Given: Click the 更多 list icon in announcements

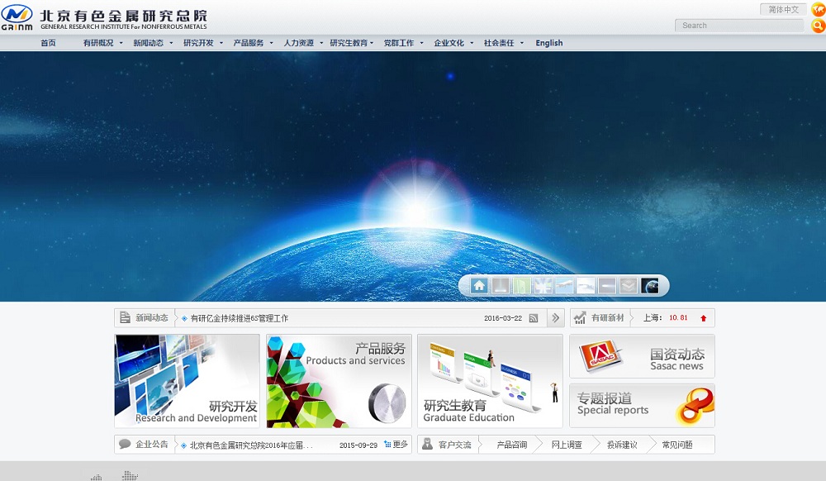Looking at the screenshot, I should (387, 444).
